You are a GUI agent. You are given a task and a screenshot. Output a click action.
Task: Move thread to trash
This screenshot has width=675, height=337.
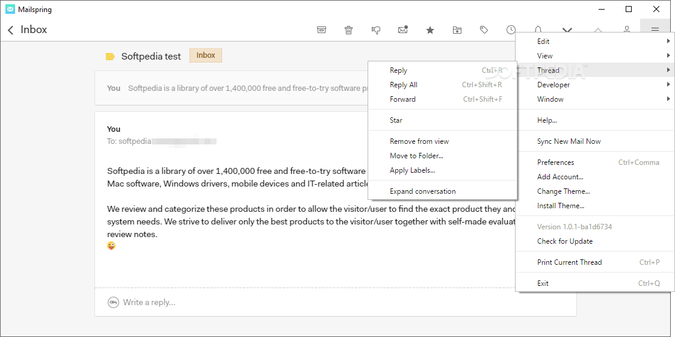(349, 29)
